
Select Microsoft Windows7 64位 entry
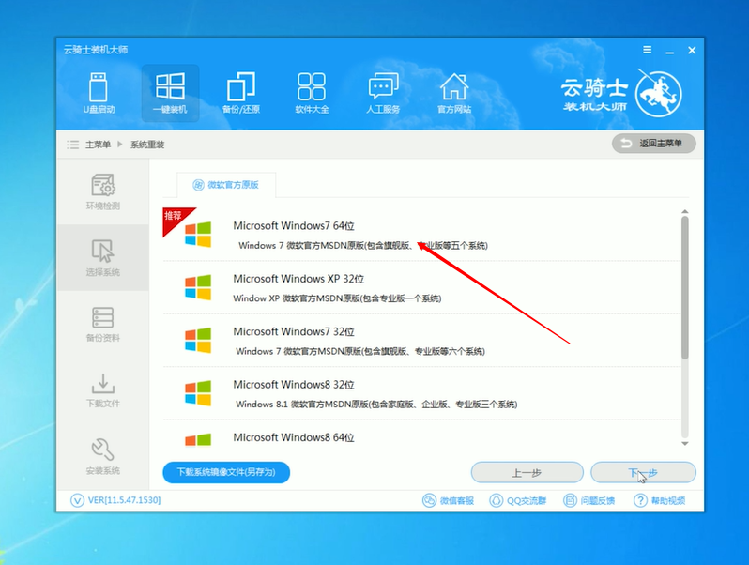422,235
